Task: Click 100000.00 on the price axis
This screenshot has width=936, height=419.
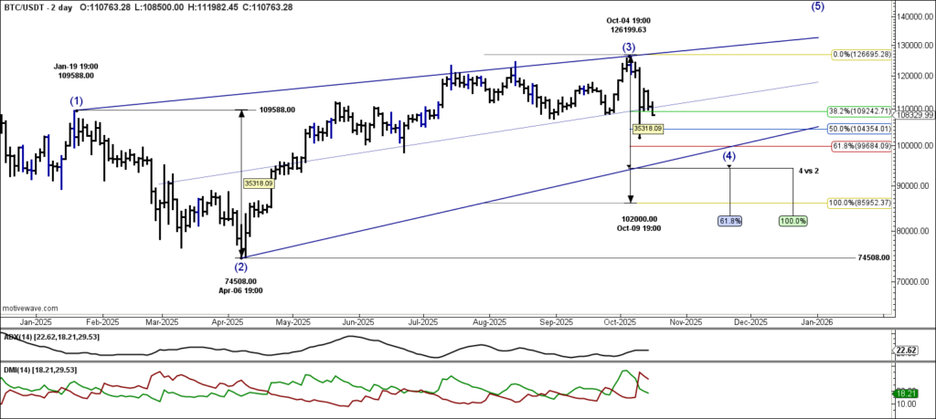Action: click(x=916, y=145)
